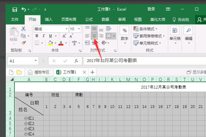The height and width of the screenshot is (137, 206).
Task: Open the font name box showing 等线
Action: pyautogui.click(x=51, y=29)
